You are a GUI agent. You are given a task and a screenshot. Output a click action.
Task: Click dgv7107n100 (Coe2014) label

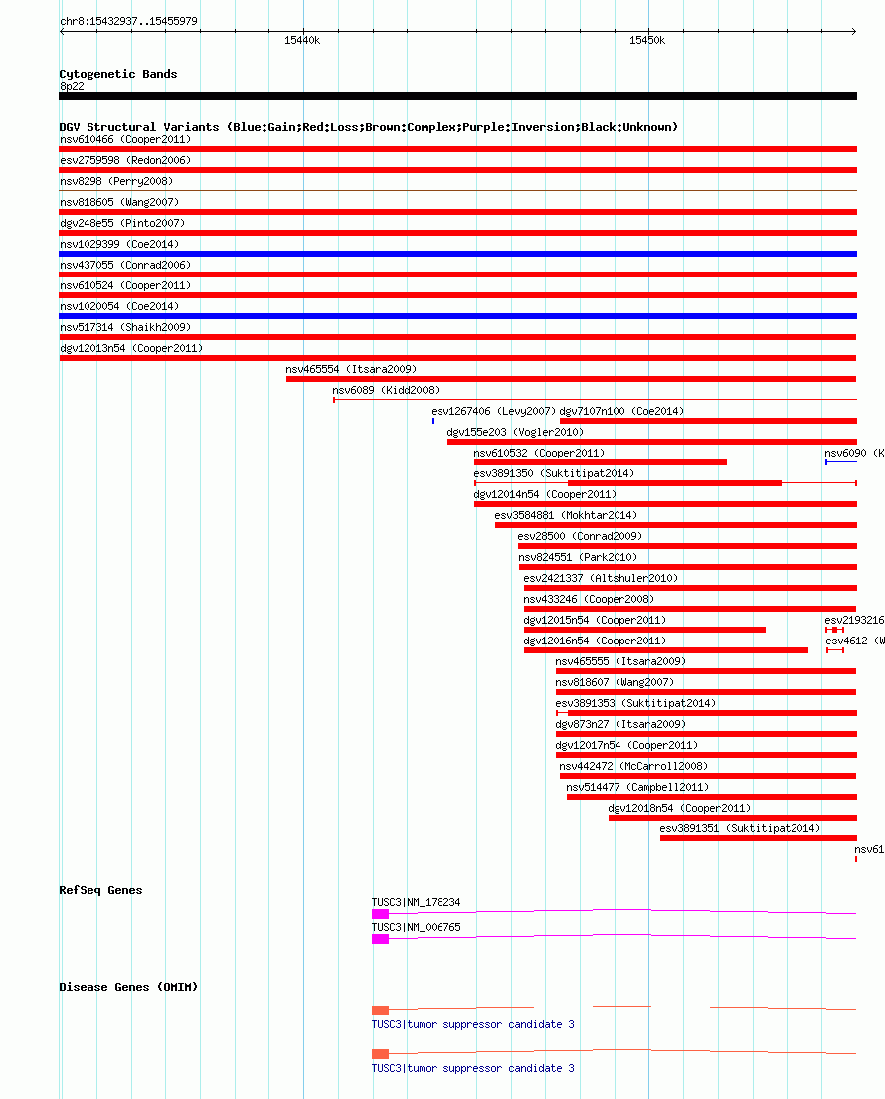(x=621, y=412)
